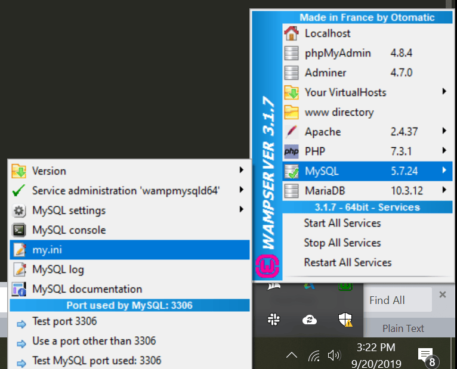Click the Find All button

(x=398, y=300)
